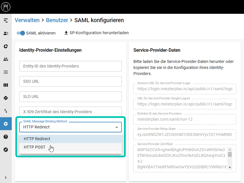Click the Meisterplan logo icon
This screenshot has height=183, width=244.
pyautogui.click(x=6, y=7)
